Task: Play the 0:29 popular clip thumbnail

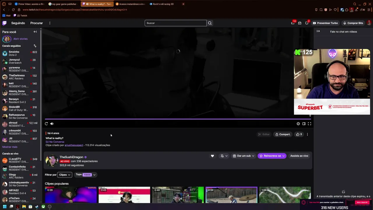Action: 71,195
